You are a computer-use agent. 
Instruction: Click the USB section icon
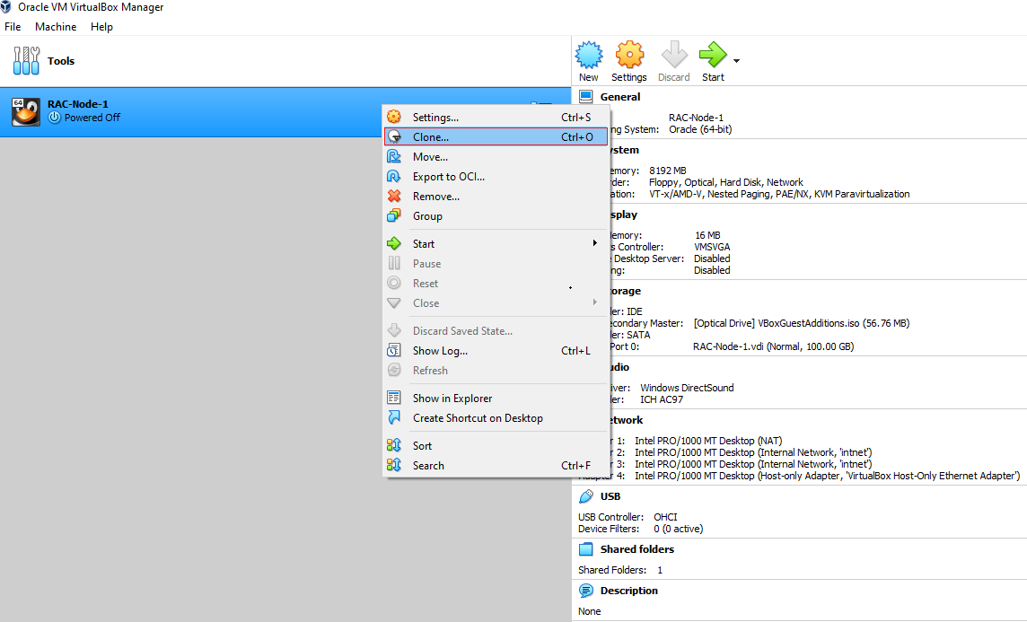(x=586, y=496)
